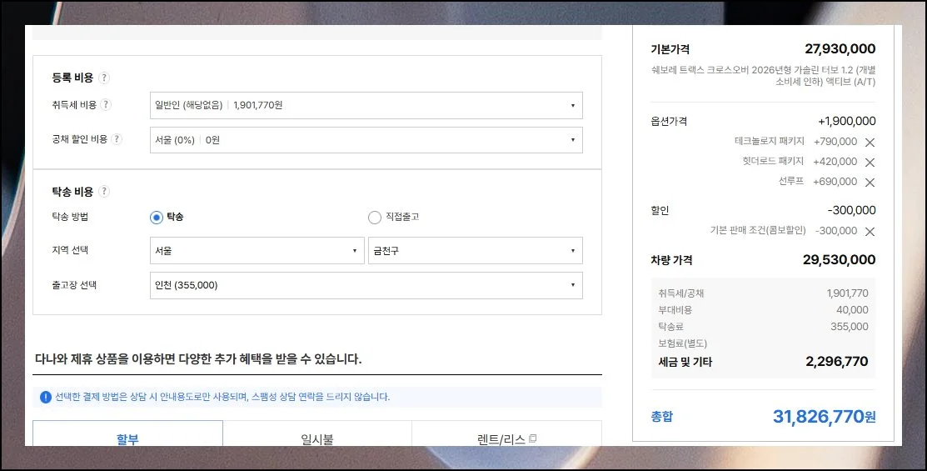The image size is (927, 471).
Task: Switch to the 할부 payment tab
Action: pos(127,437)
